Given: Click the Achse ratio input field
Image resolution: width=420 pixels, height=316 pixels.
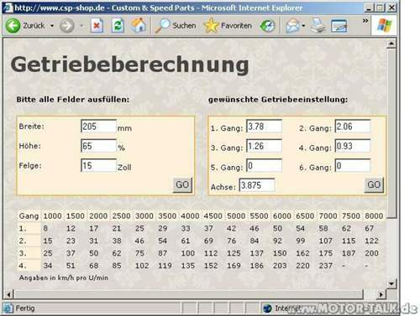Looking at the screenshot, I should (x=257, y=185).
